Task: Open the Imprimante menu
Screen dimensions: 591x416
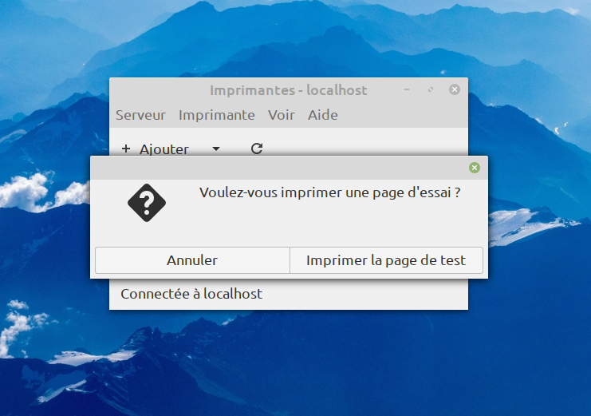Action: coord(216,115)
